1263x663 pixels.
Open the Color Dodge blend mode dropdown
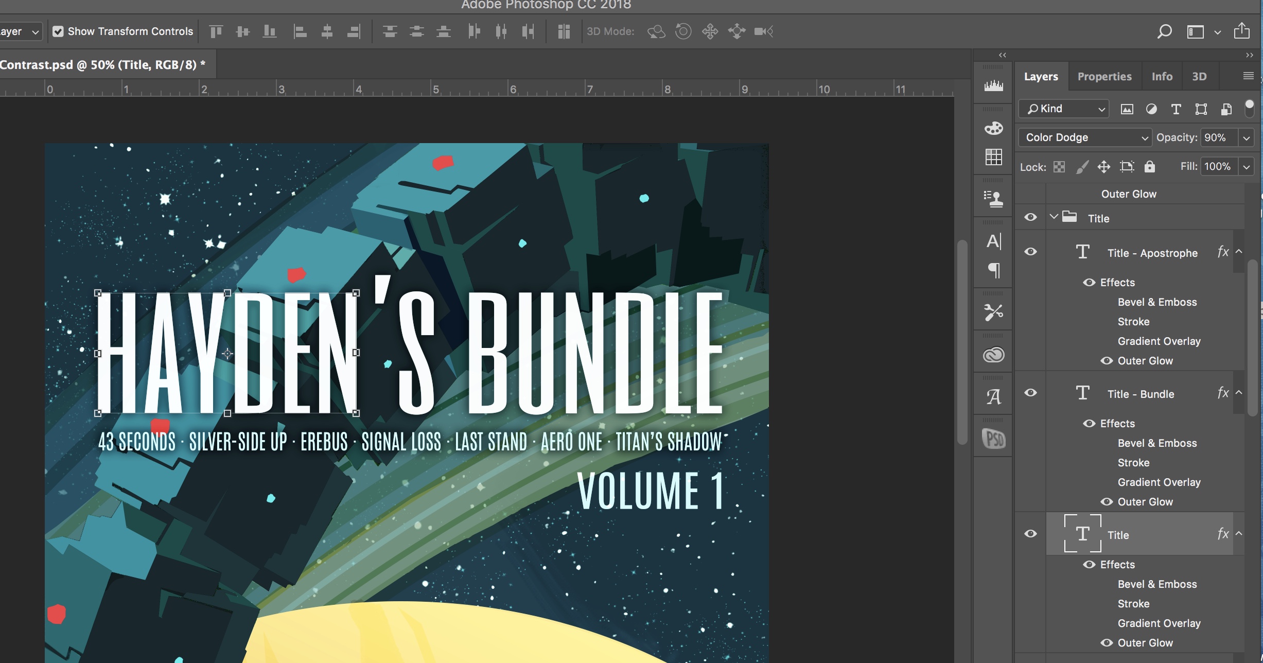pos(1085,137)
